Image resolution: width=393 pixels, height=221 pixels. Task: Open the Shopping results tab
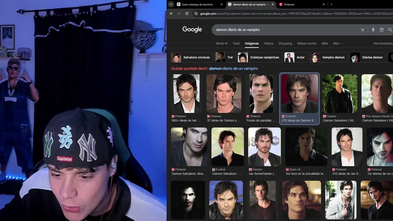tap(285, 44)
